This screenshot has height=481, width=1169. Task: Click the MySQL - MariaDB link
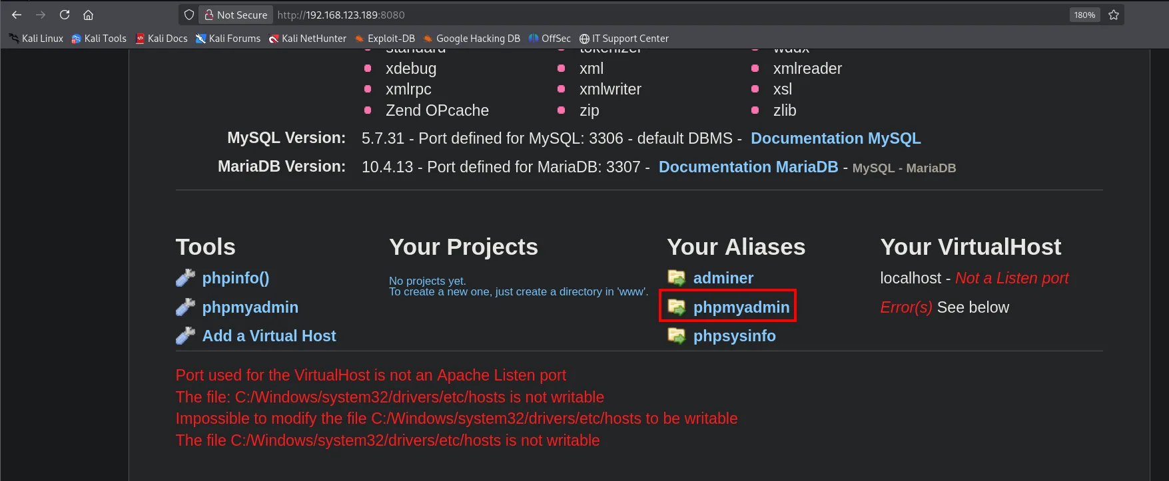click(x=904, y=168)
